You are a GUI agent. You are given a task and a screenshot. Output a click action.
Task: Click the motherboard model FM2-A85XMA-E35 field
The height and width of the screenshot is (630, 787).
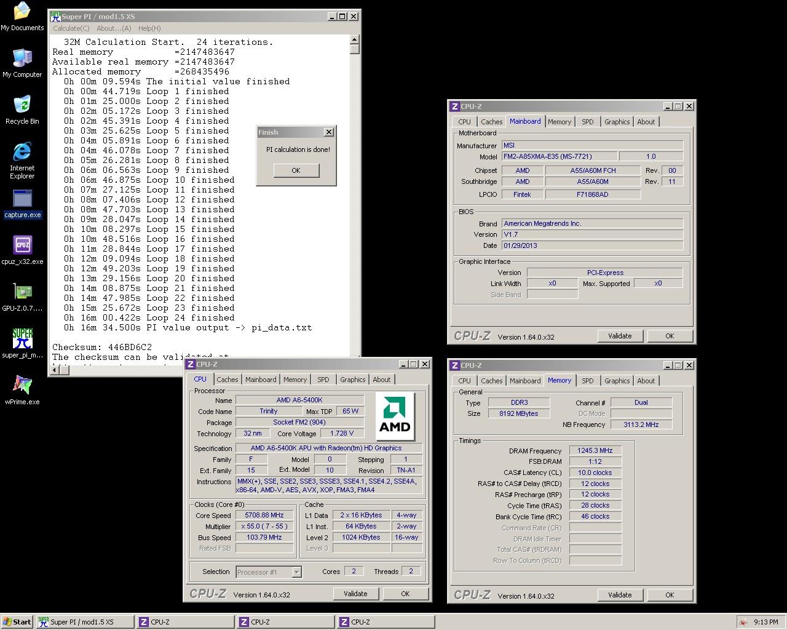coord(559,156)
